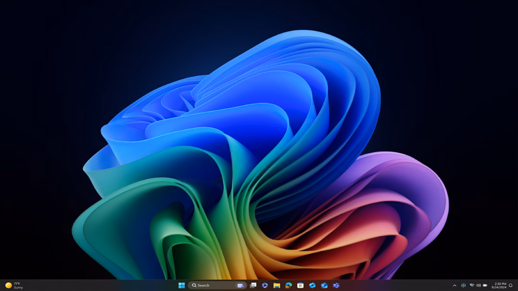Screen dimensions: 518x291
Task: Click the search highlight icon inside Search box
Action: pyautogui.click(x=240, y=285)
